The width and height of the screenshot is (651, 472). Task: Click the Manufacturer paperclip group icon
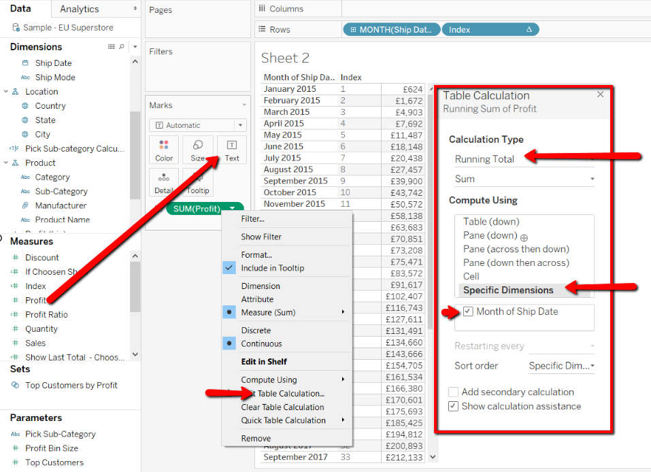coord(25,205)
